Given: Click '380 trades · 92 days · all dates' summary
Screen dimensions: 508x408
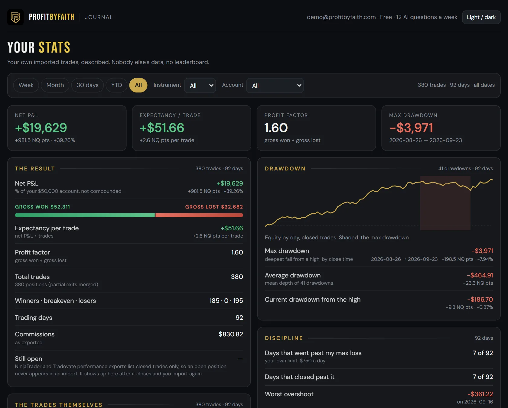Looking at the screenshot, I should pos(456,85).
